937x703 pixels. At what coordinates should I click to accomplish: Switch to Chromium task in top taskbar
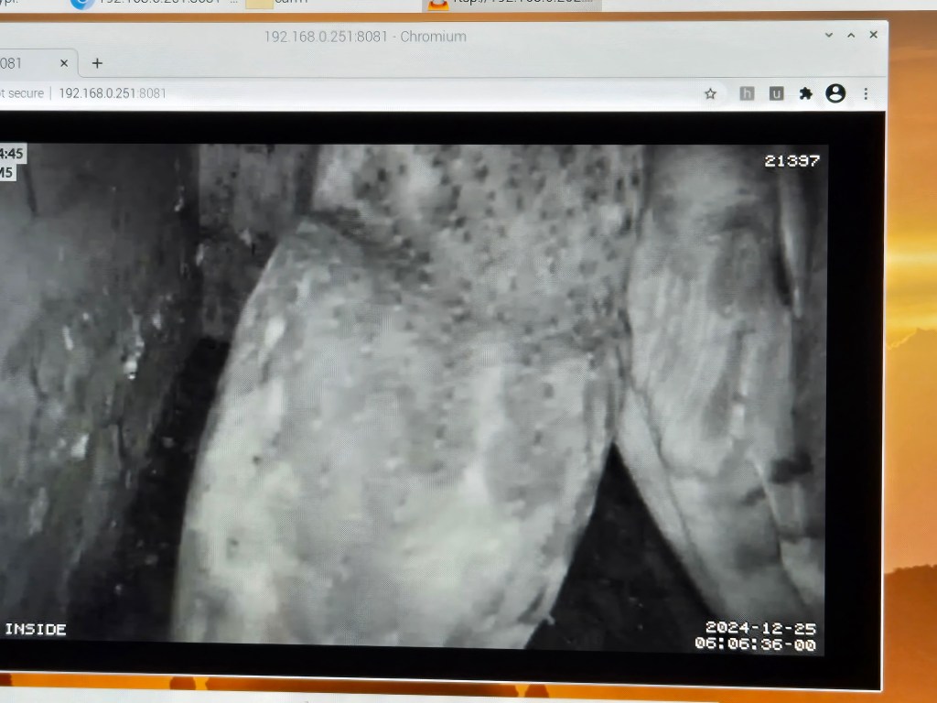(156, 3)
